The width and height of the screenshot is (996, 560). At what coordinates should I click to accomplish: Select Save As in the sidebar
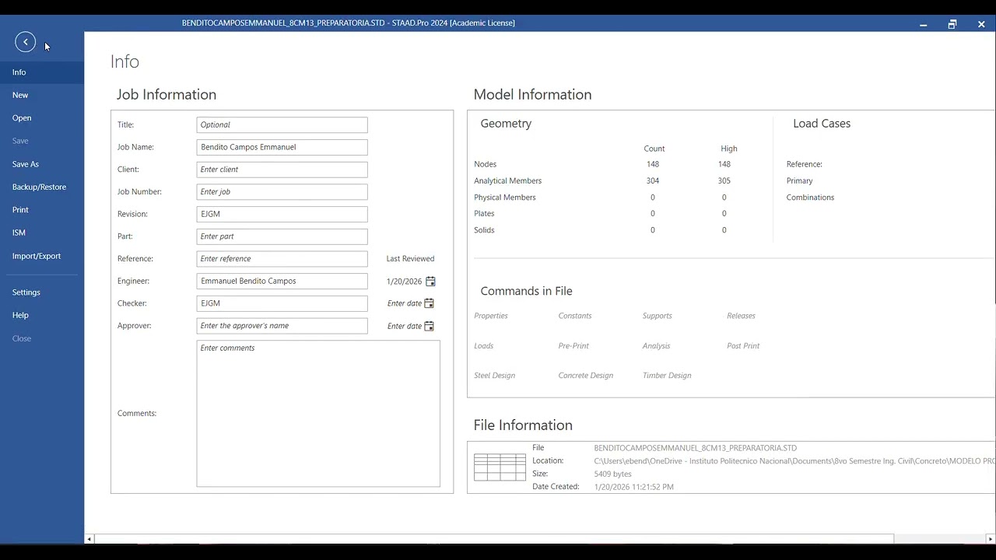[x=42, y=164]
